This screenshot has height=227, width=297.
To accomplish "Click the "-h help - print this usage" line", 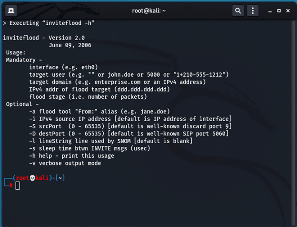I will (x=71, y=156).
